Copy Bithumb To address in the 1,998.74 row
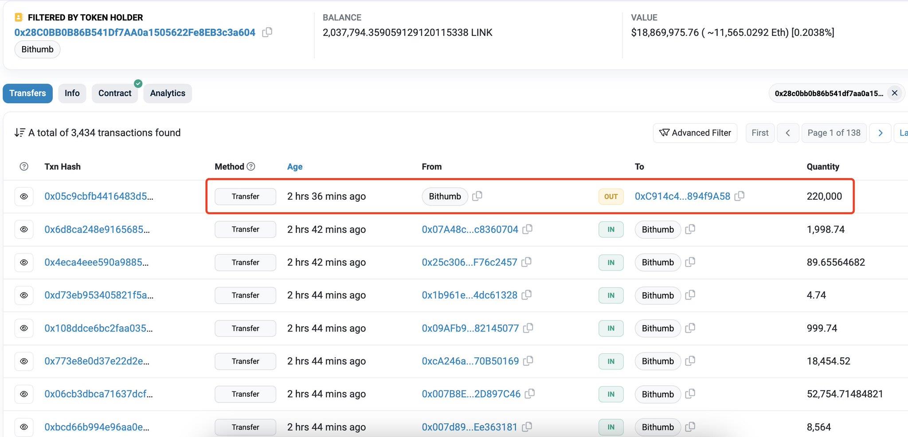 pyautogui.click(x=690, y=229)
